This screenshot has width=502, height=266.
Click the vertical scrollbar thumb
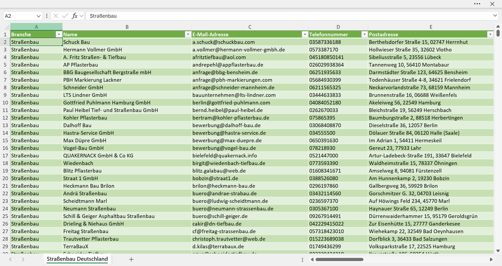click(x=498, y=33)
